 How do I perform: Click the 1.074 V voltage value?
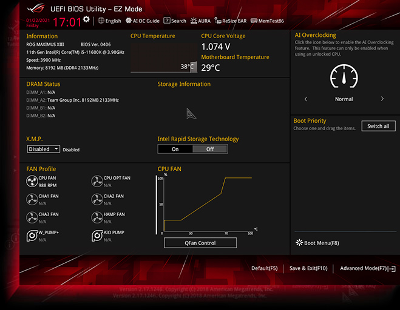tap(216, 47)
